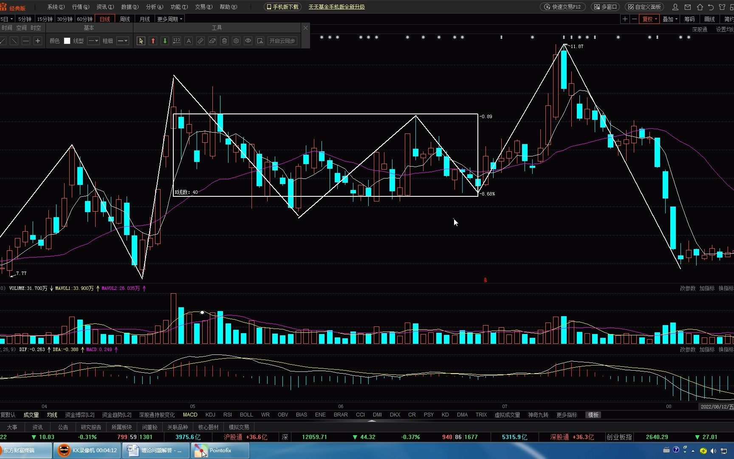The height and width of the screenshot is (459, 734).
Task: Select the horizontal line drawing tool
Action: [26, 41]
